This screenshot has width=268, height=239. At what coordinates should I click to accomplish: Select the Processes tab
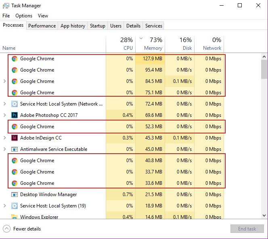[x=13, y=25]
